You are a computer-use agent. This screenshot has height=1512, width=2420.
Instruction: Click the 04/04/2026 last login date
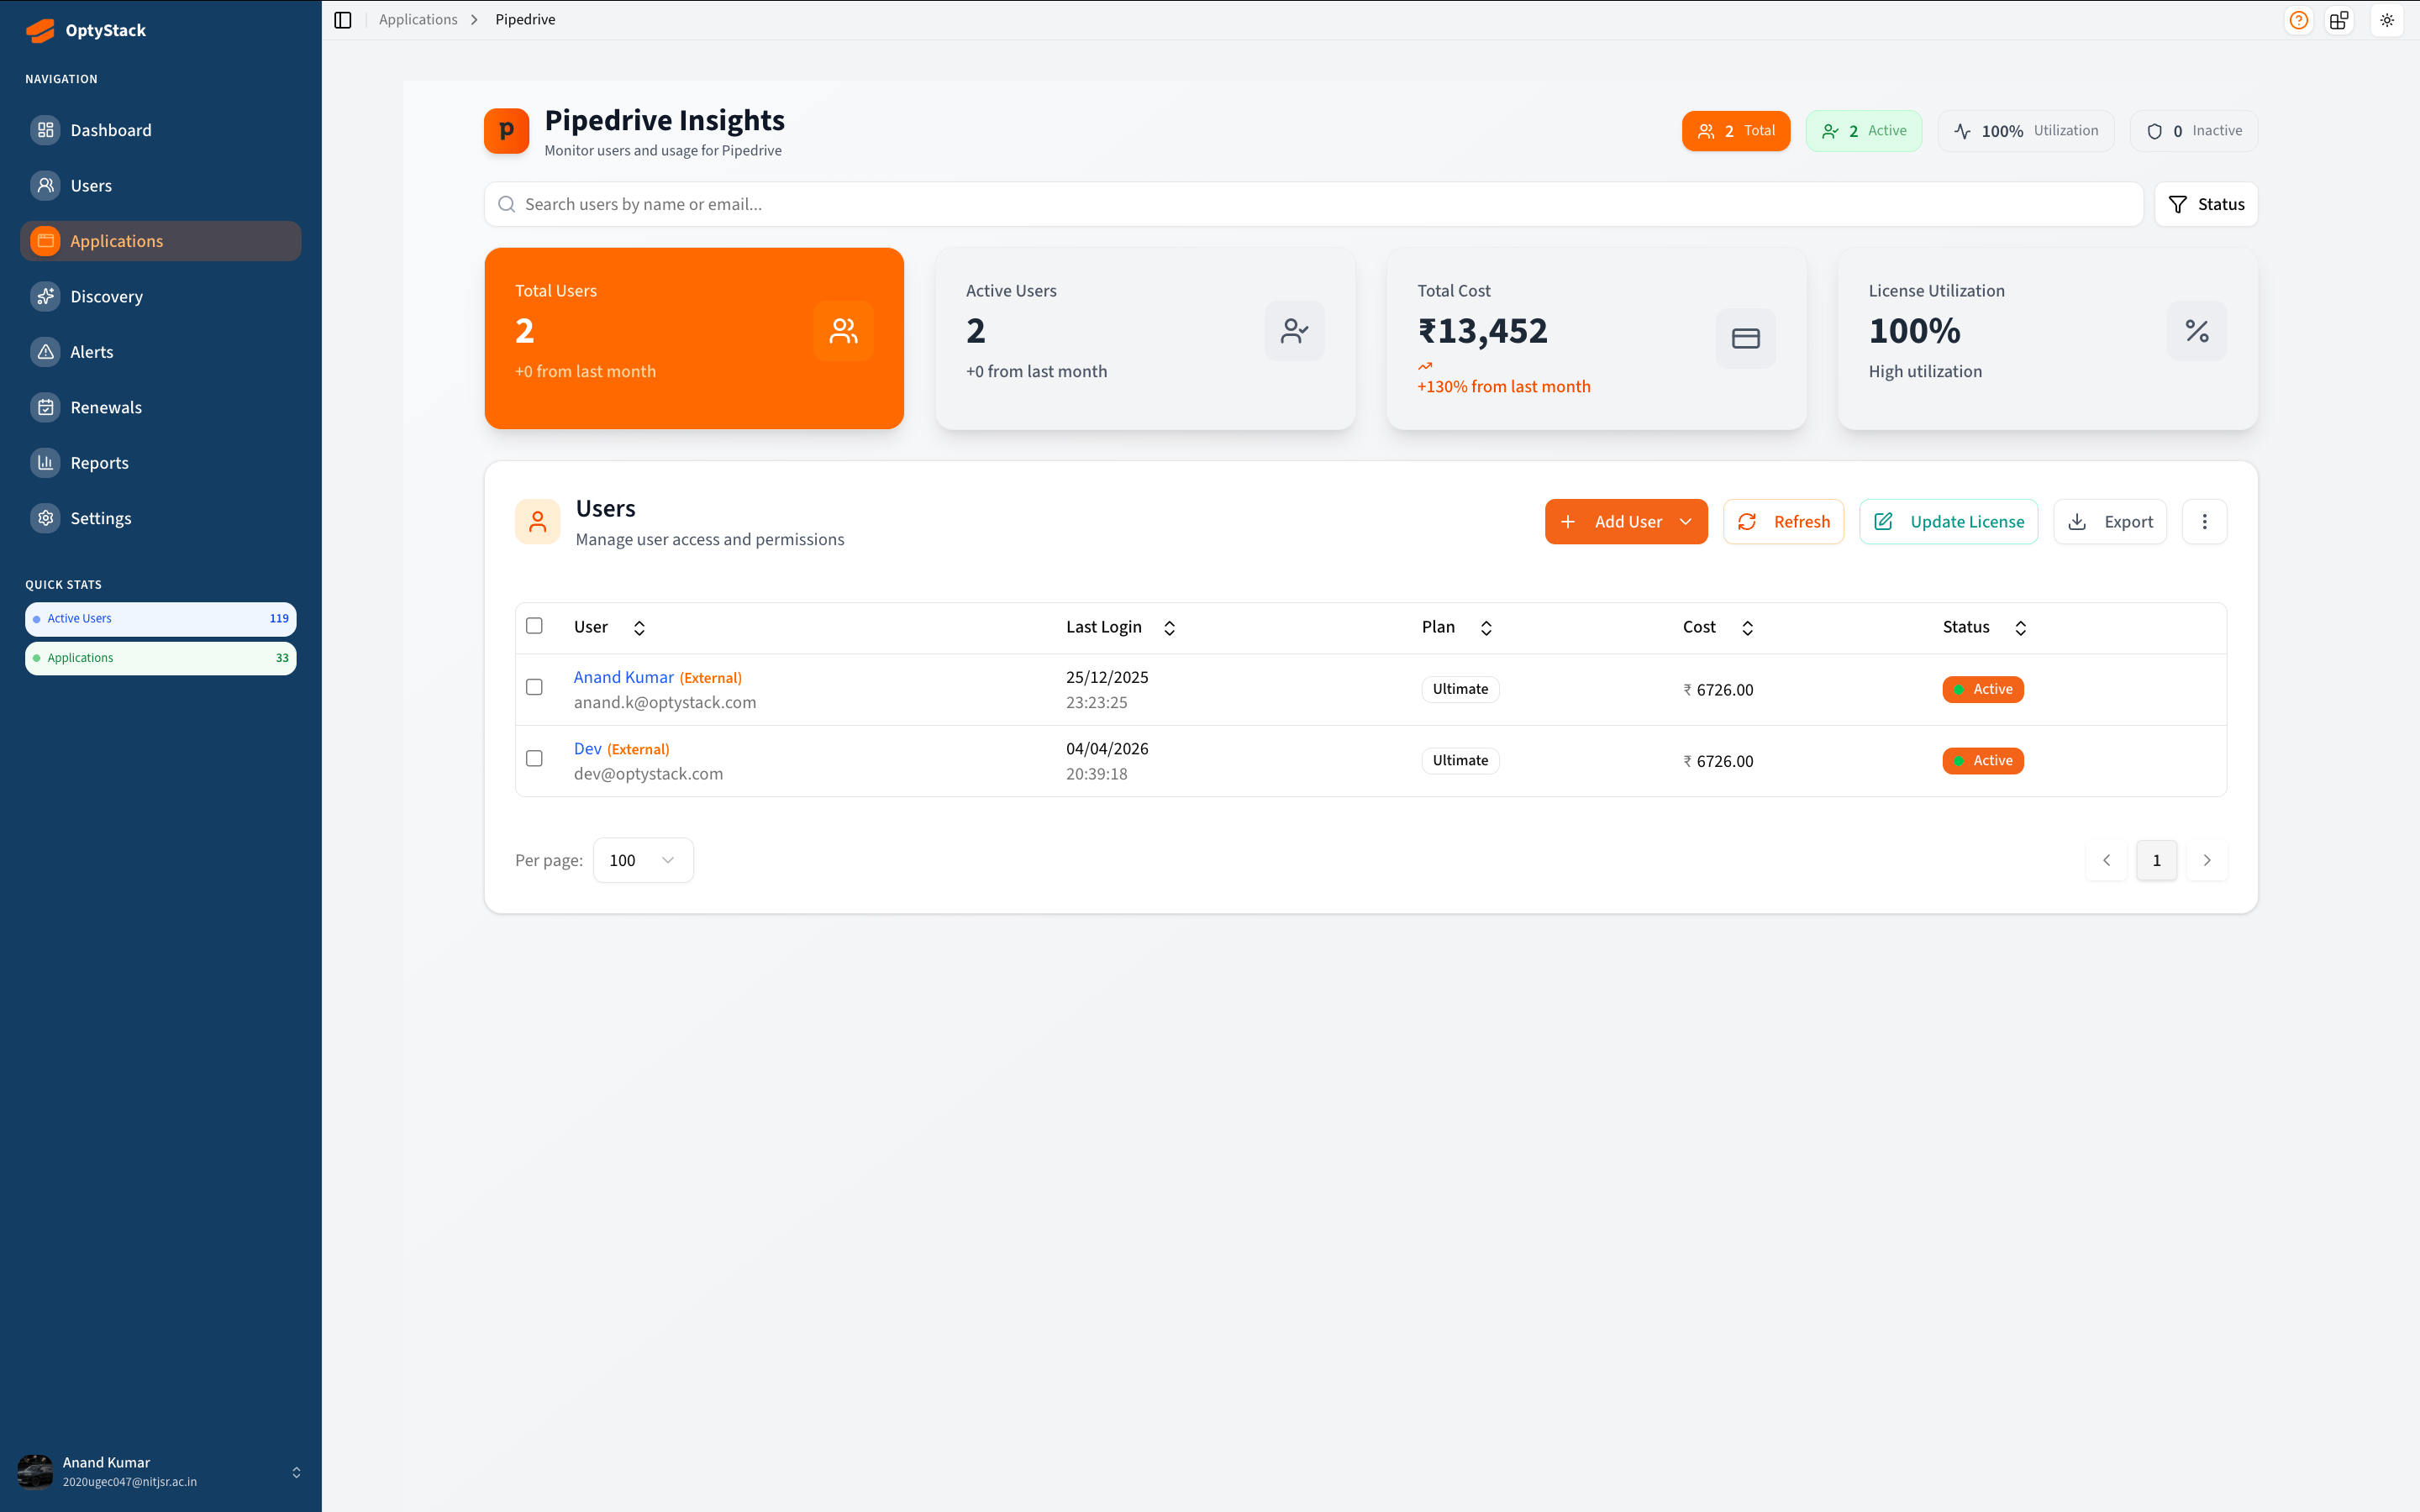coord(1107,749)
